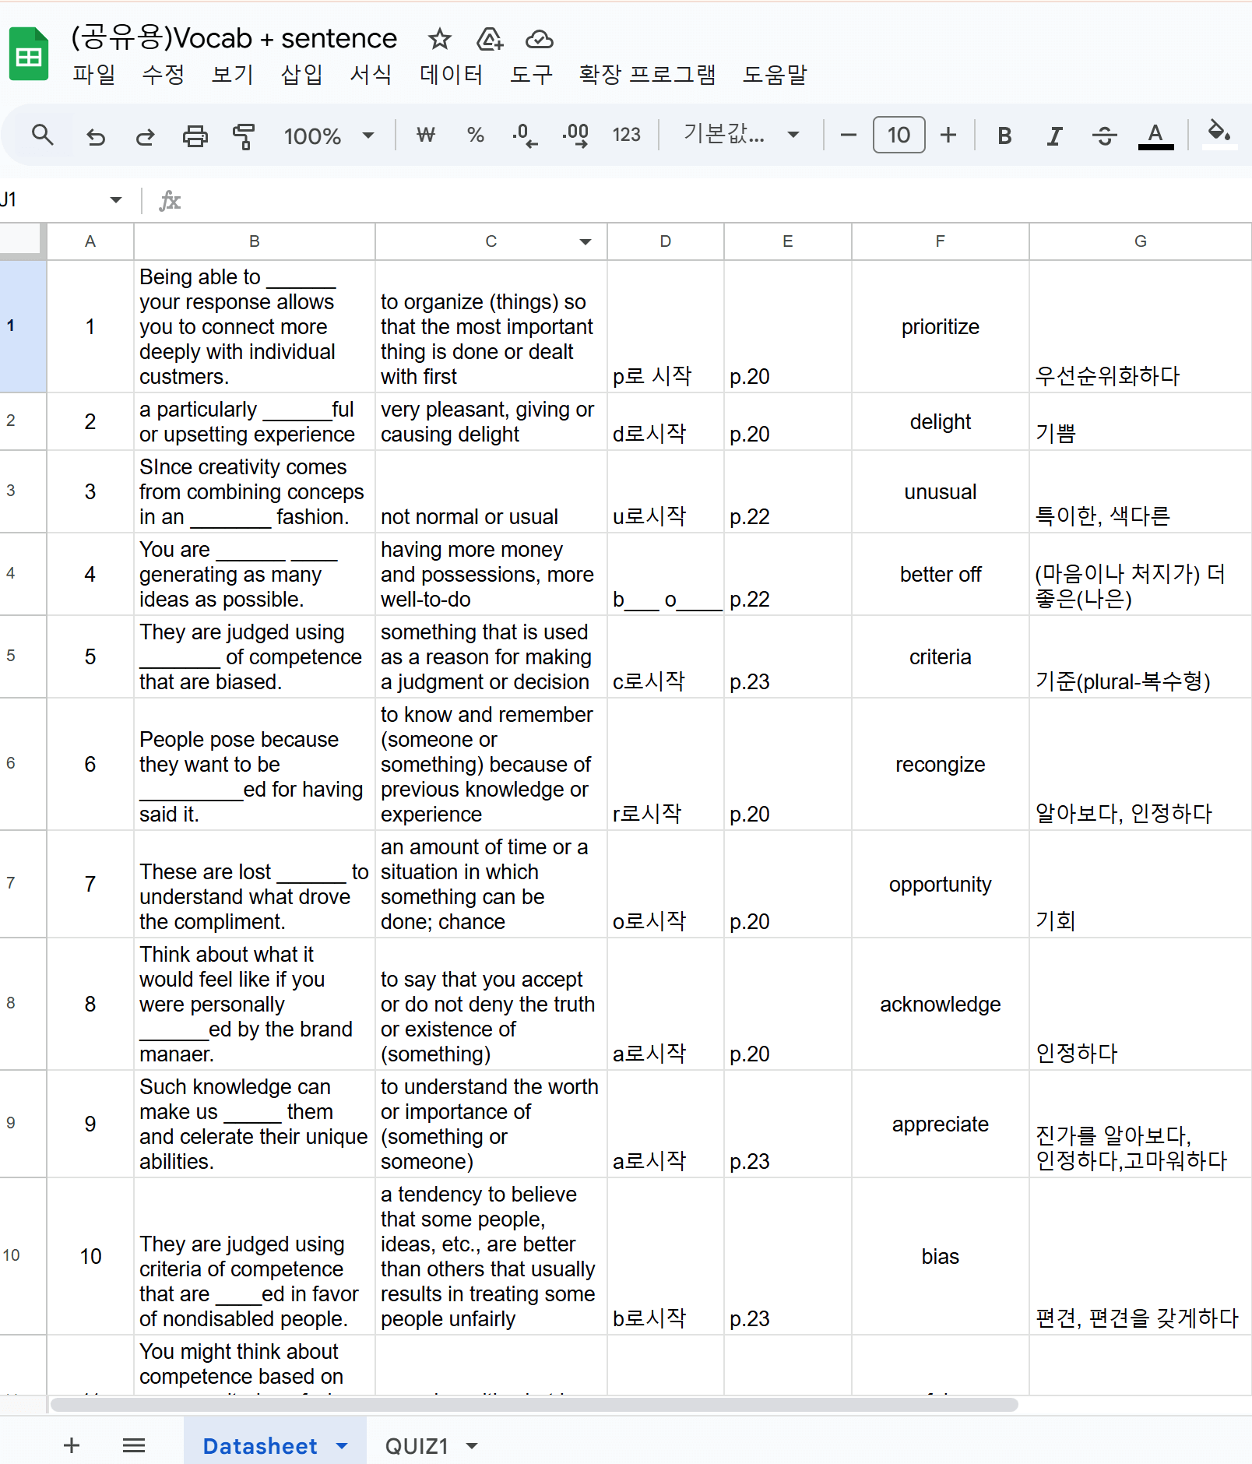Format as won currency
The height and width of the screenshot is (1464, 1252).
coord(426,135)
